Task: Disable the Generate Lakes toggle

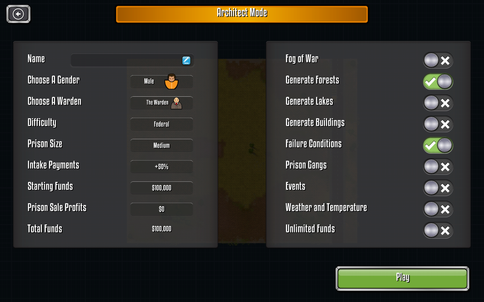Action: (437, 103)
